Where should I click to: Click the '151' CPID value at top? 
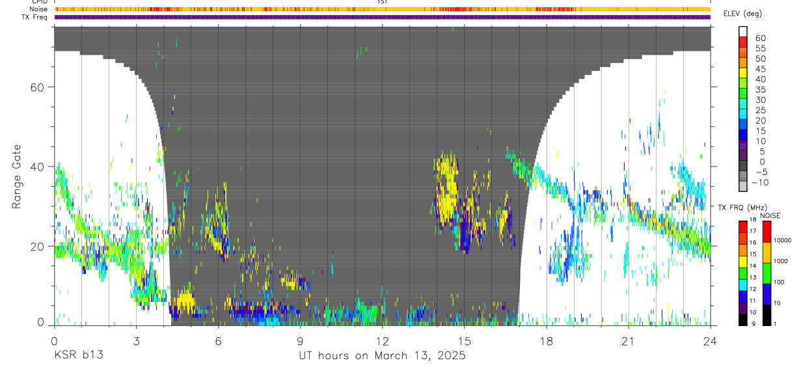382,2
